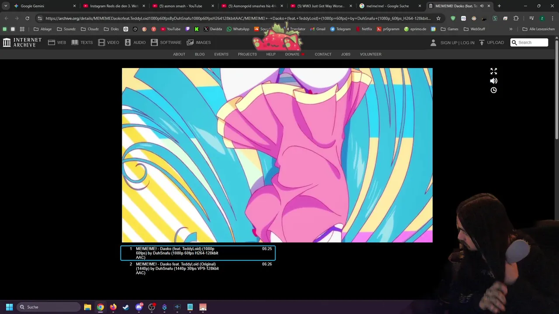The image size is (559, 314).
Task: Click the SIGN UP link
Action: (449, 43)
